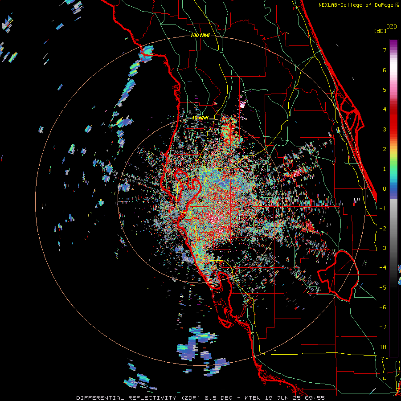Click the TH threshold label on legend
Viewport: 401px width, 401px height.
coord(383,347)
